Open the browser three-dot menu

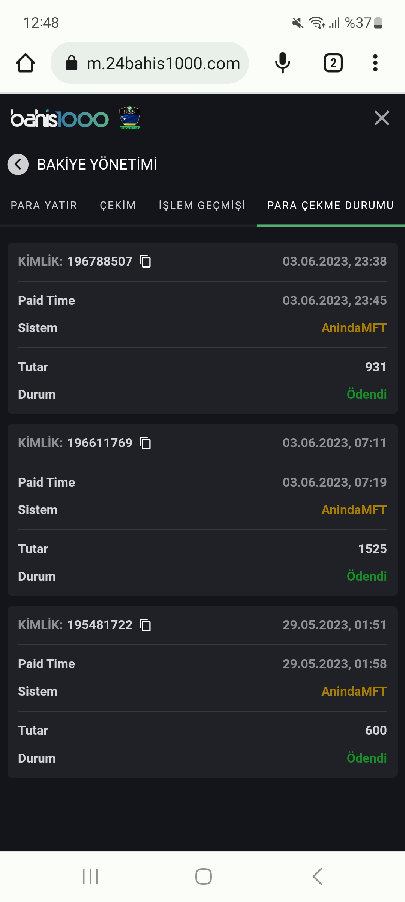(375, 63)
